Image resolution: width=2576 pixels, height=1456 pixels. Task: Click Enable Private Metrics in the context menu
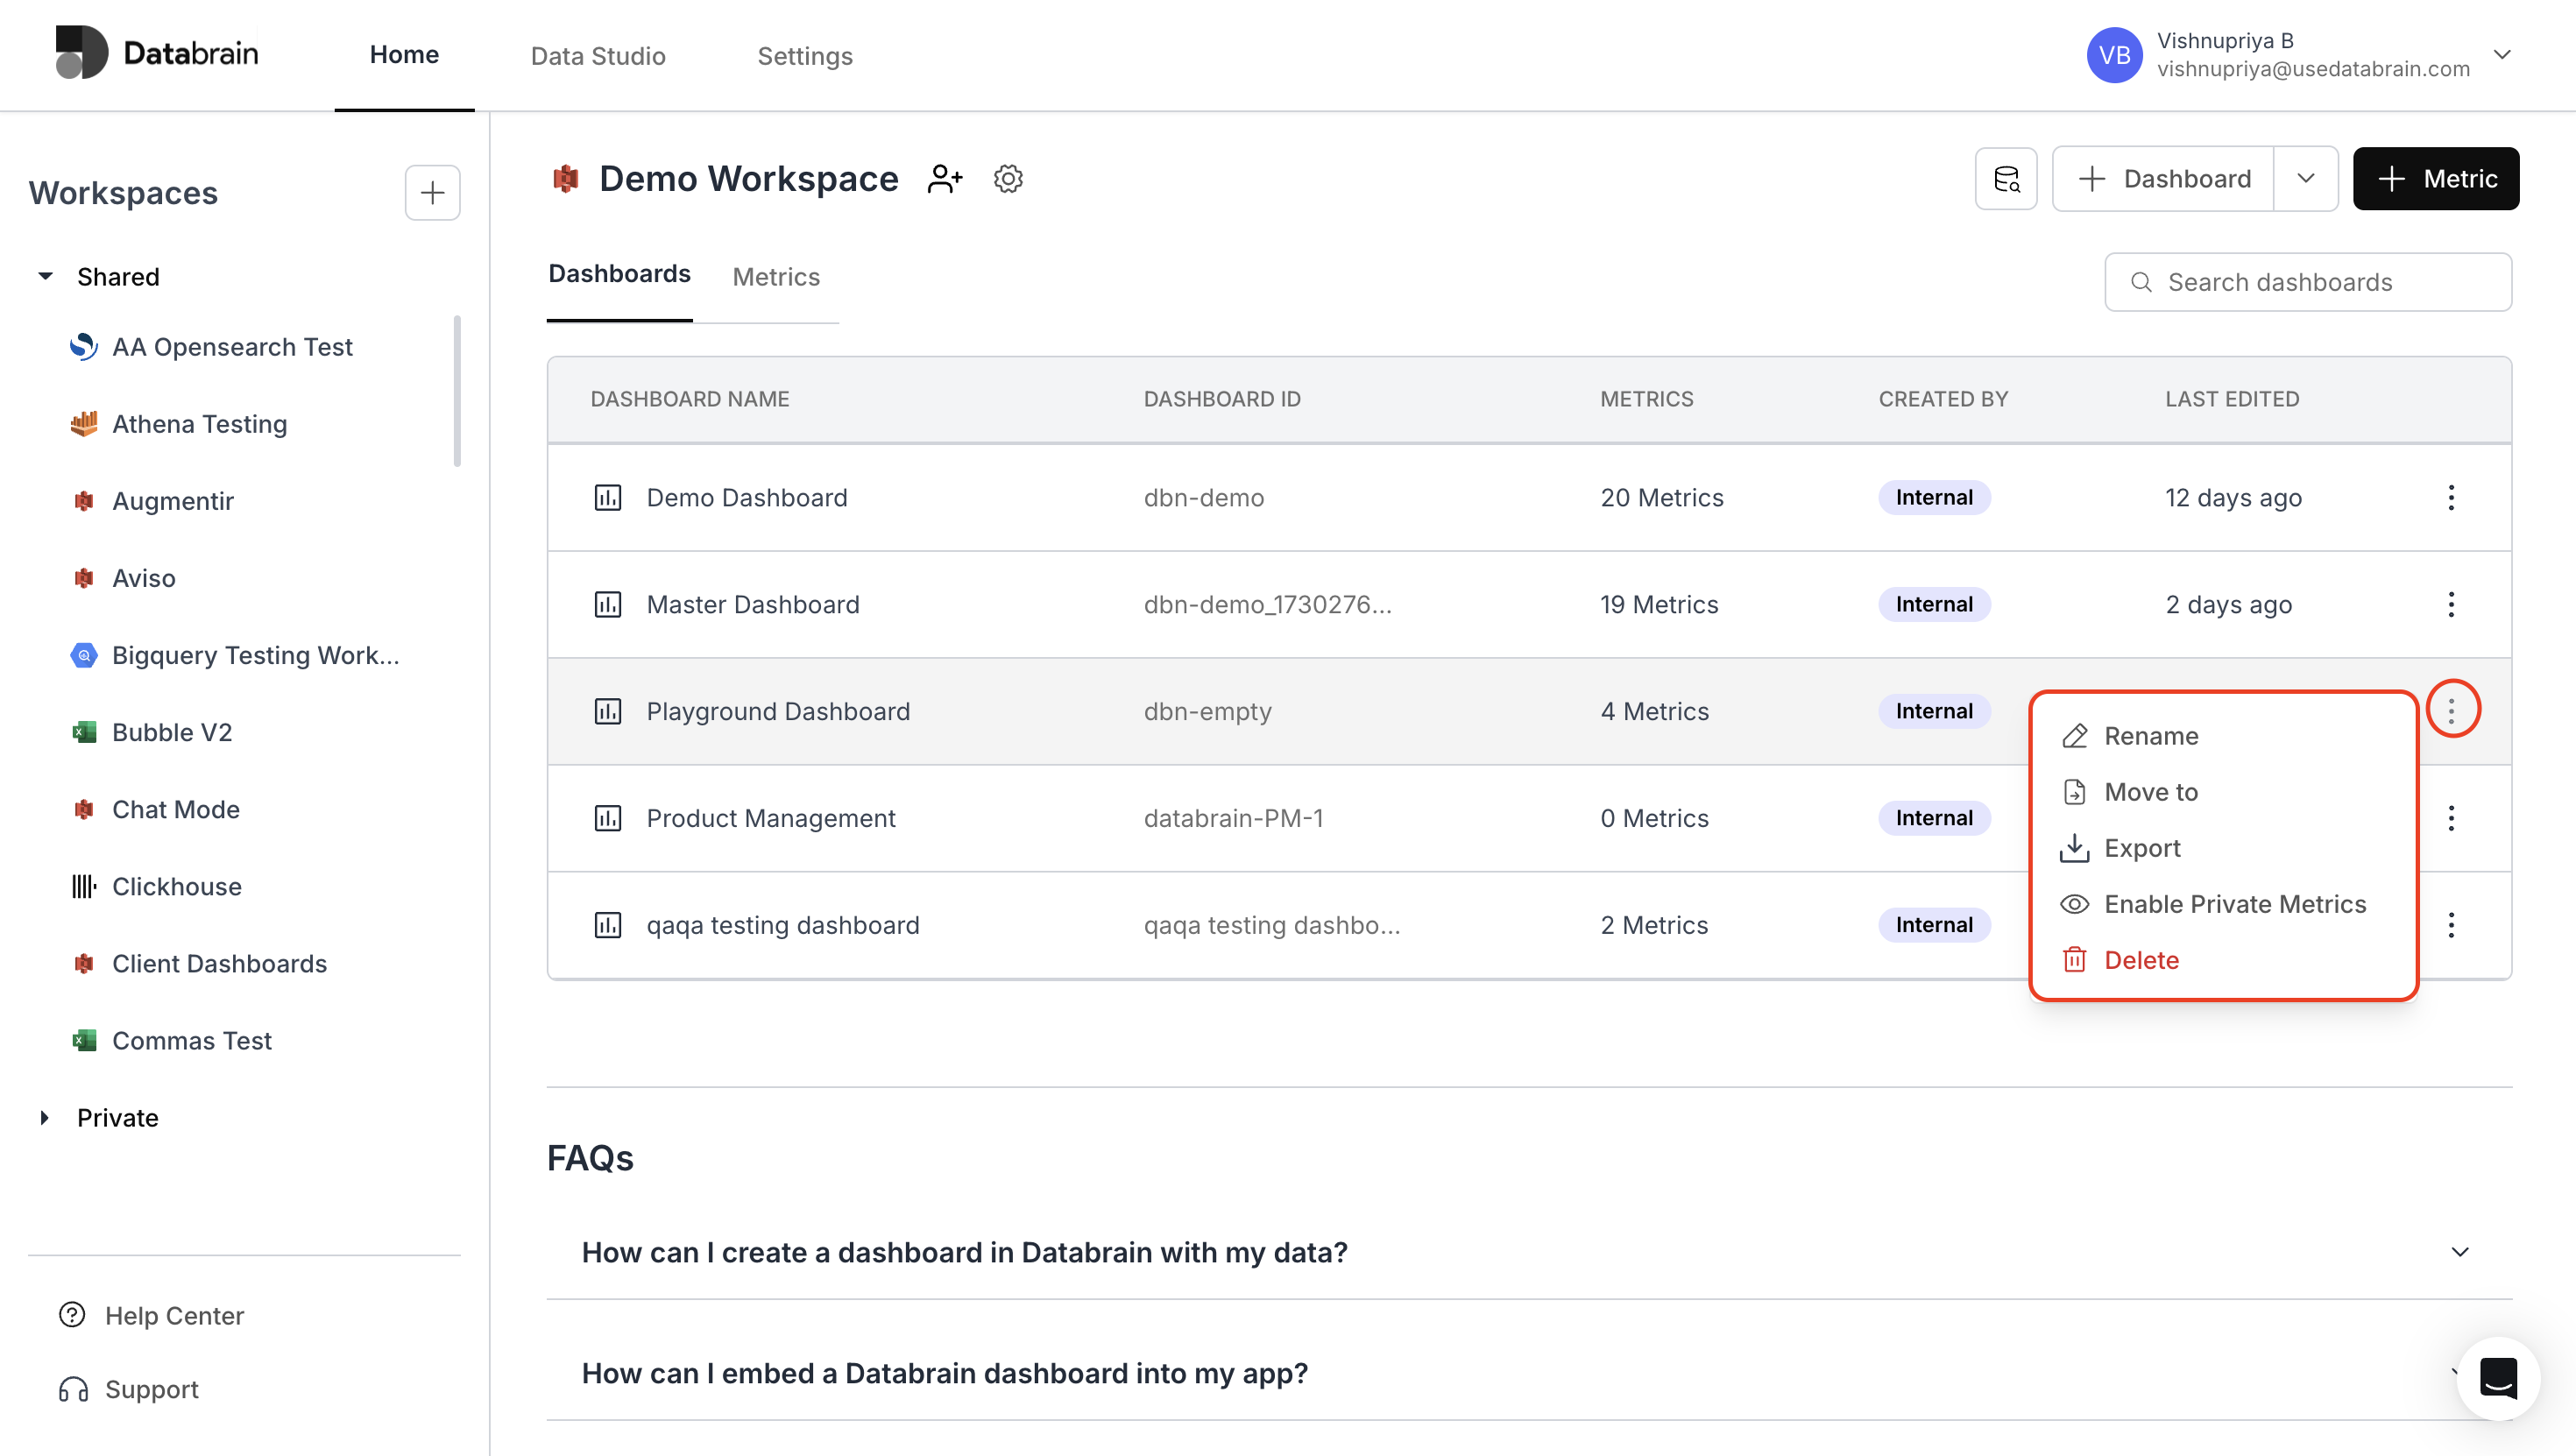[x=2235, y=903]
